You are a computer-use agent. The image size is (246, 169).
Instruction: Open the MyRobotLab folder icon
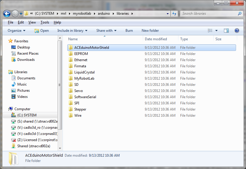point(70,78)
